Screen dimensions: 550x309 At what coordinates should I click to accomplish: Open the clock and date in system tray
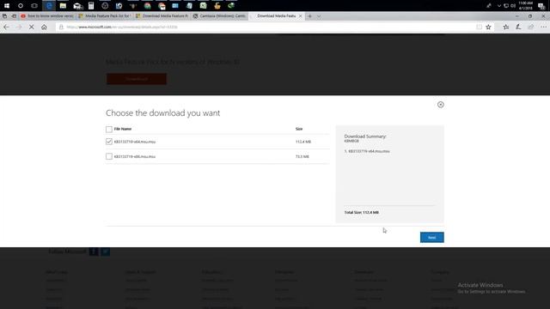[x=525, y=6]
